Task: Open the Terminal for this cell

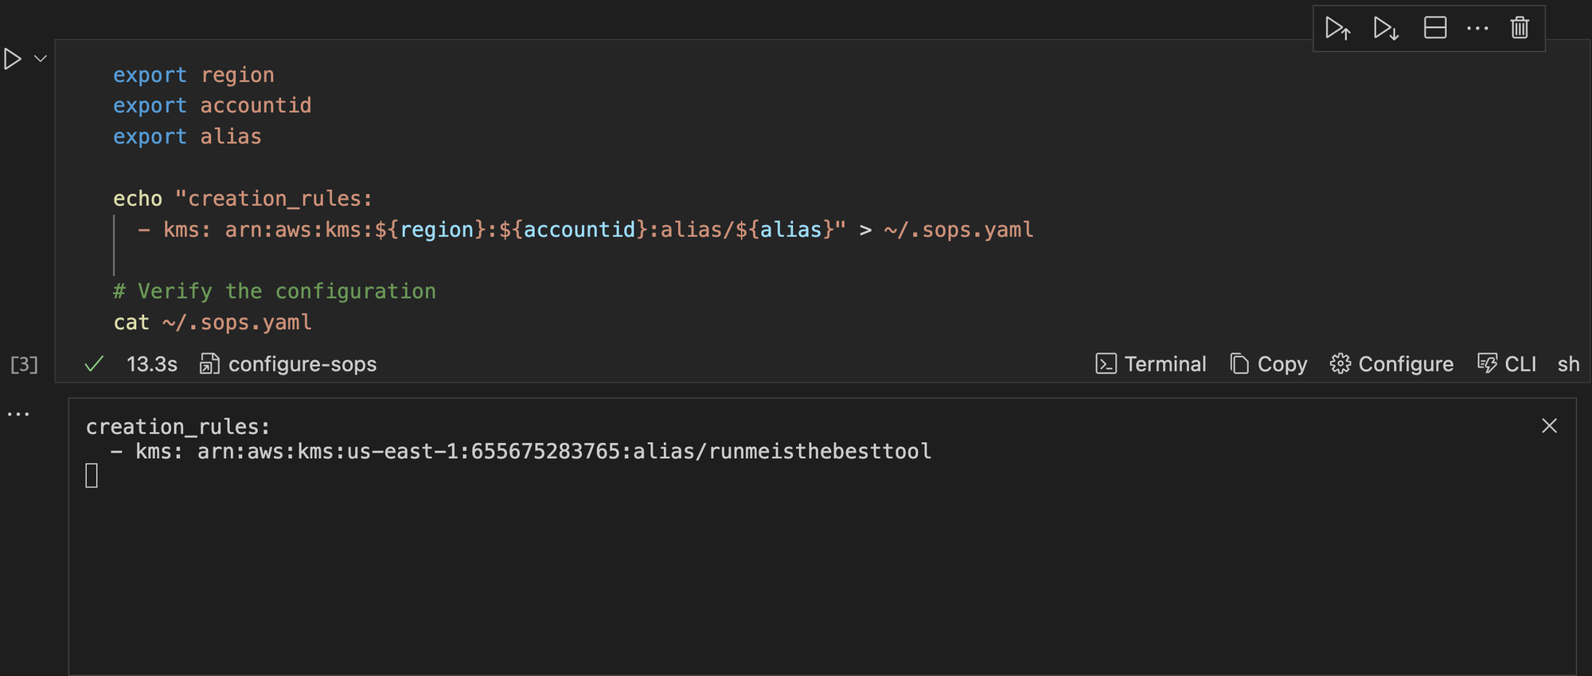Action: click(1151, 364)
